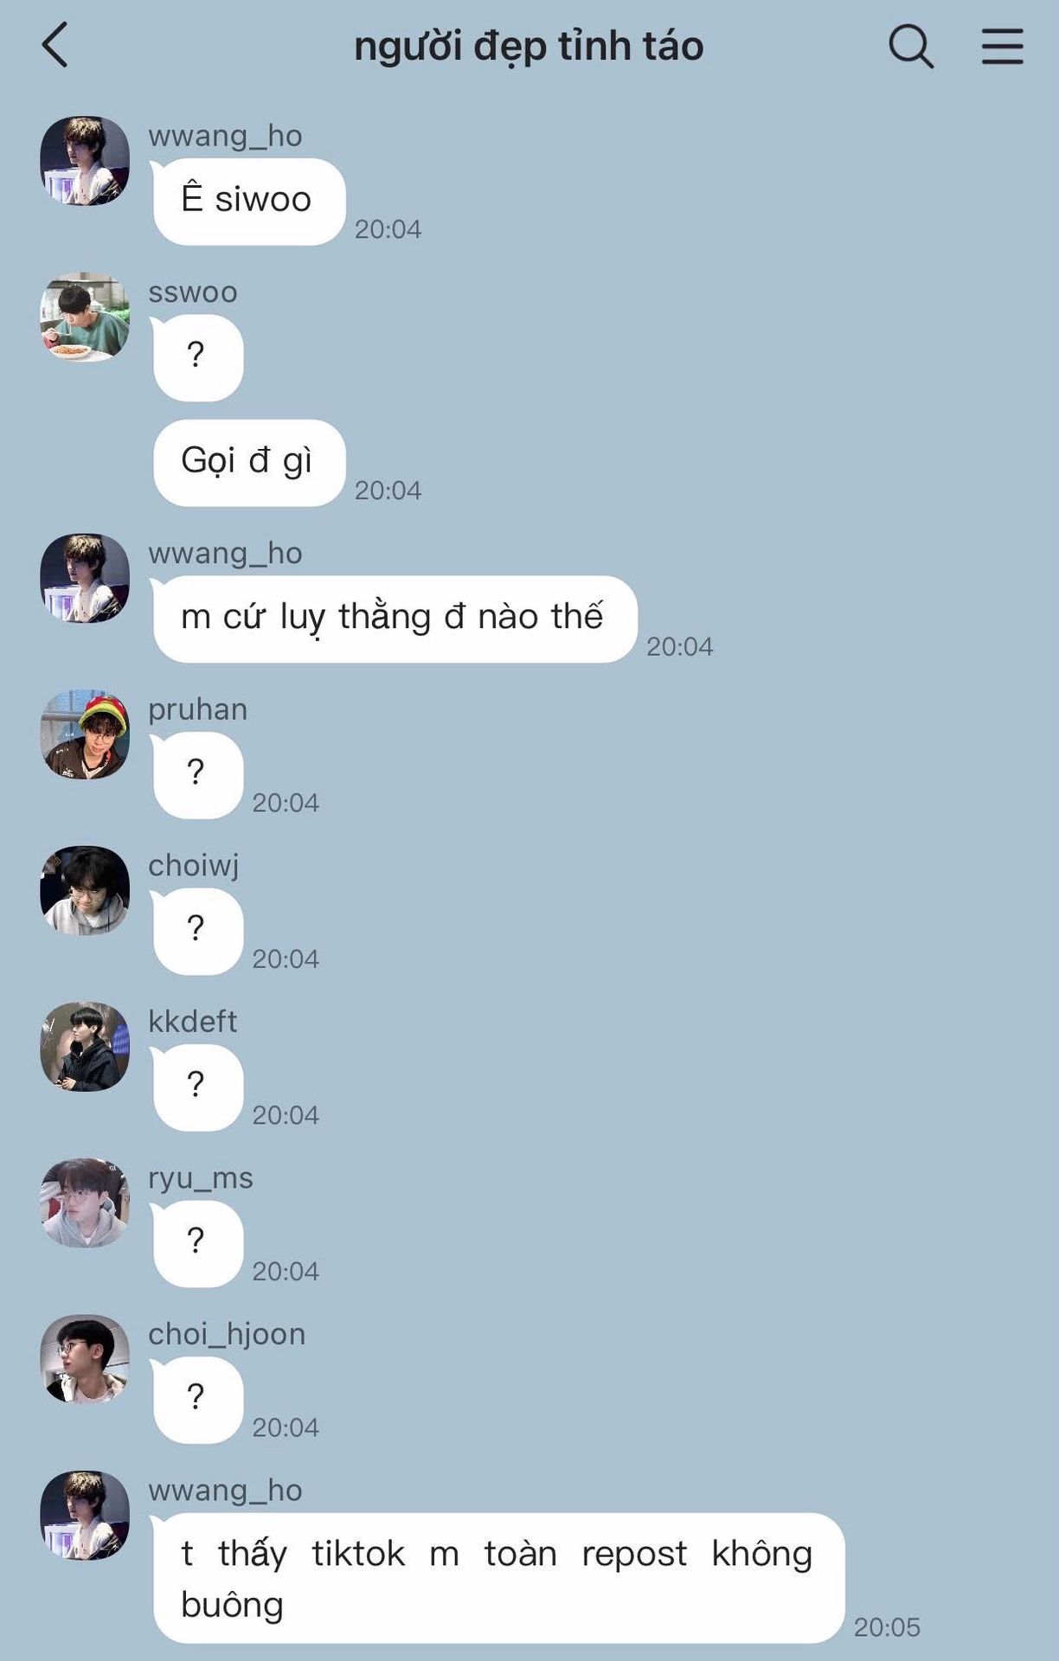Open ryu_ms's profile avatar
Viewport: 1059px width, 1661px height.
pos(85,1202)
